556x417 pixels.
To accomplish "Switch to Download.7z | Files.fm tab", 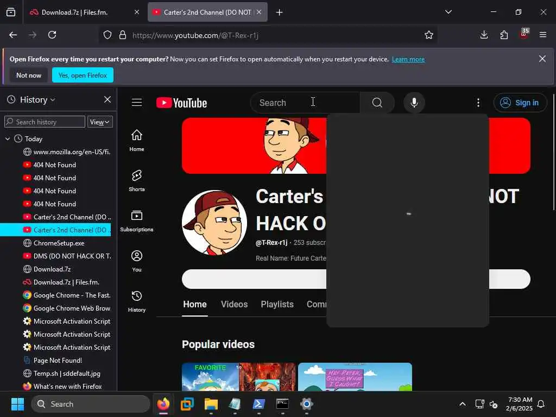I will tap(84, 12).
